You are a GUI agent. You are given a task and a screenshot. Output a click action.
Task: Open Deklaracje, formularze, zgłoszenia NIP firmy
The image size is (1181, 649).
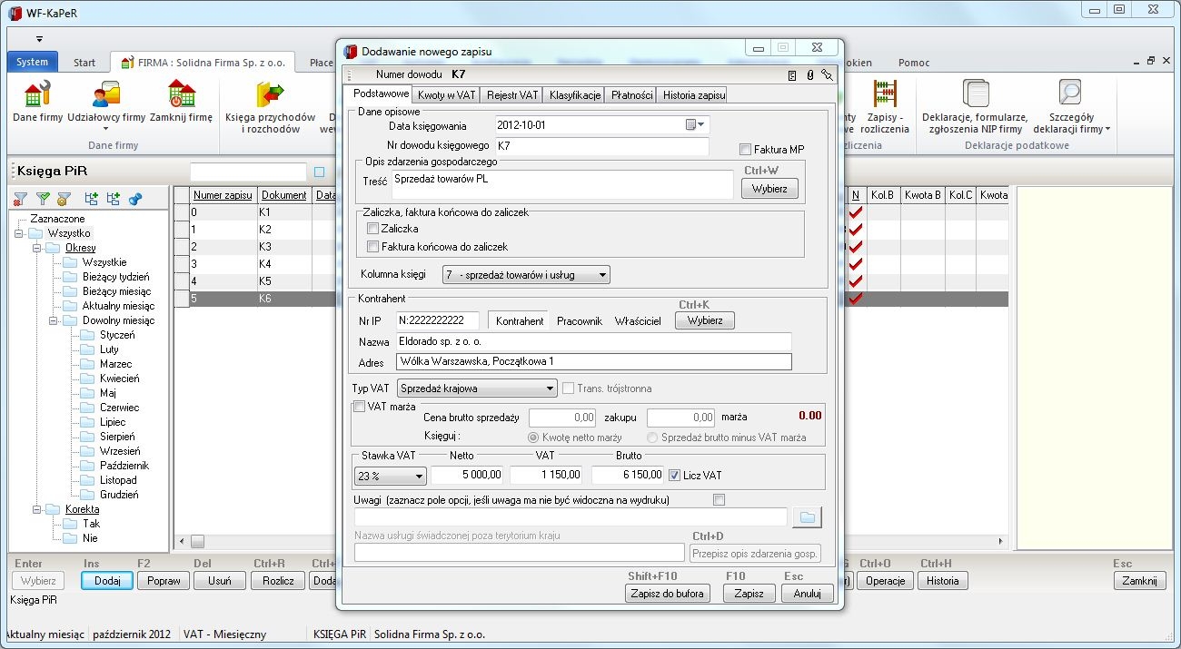975,107
